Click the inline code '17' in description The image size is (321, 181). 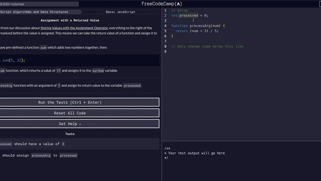(58, 70)
